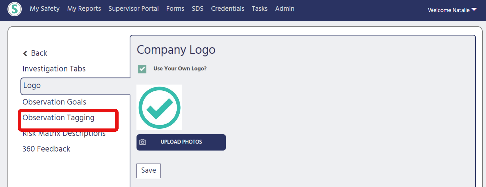Click the camera icon on upload button
This screenshot has width=486, height=187.
pyautogui.click(x=142, y=142)
